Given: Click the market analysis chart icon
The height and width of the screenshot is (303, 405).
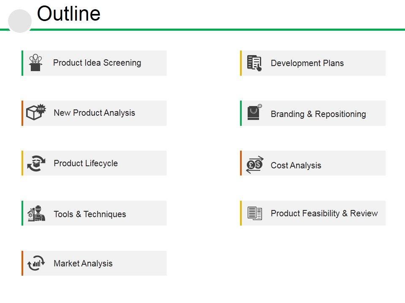Looking at the screenshot, I should [x=36, y=263].
